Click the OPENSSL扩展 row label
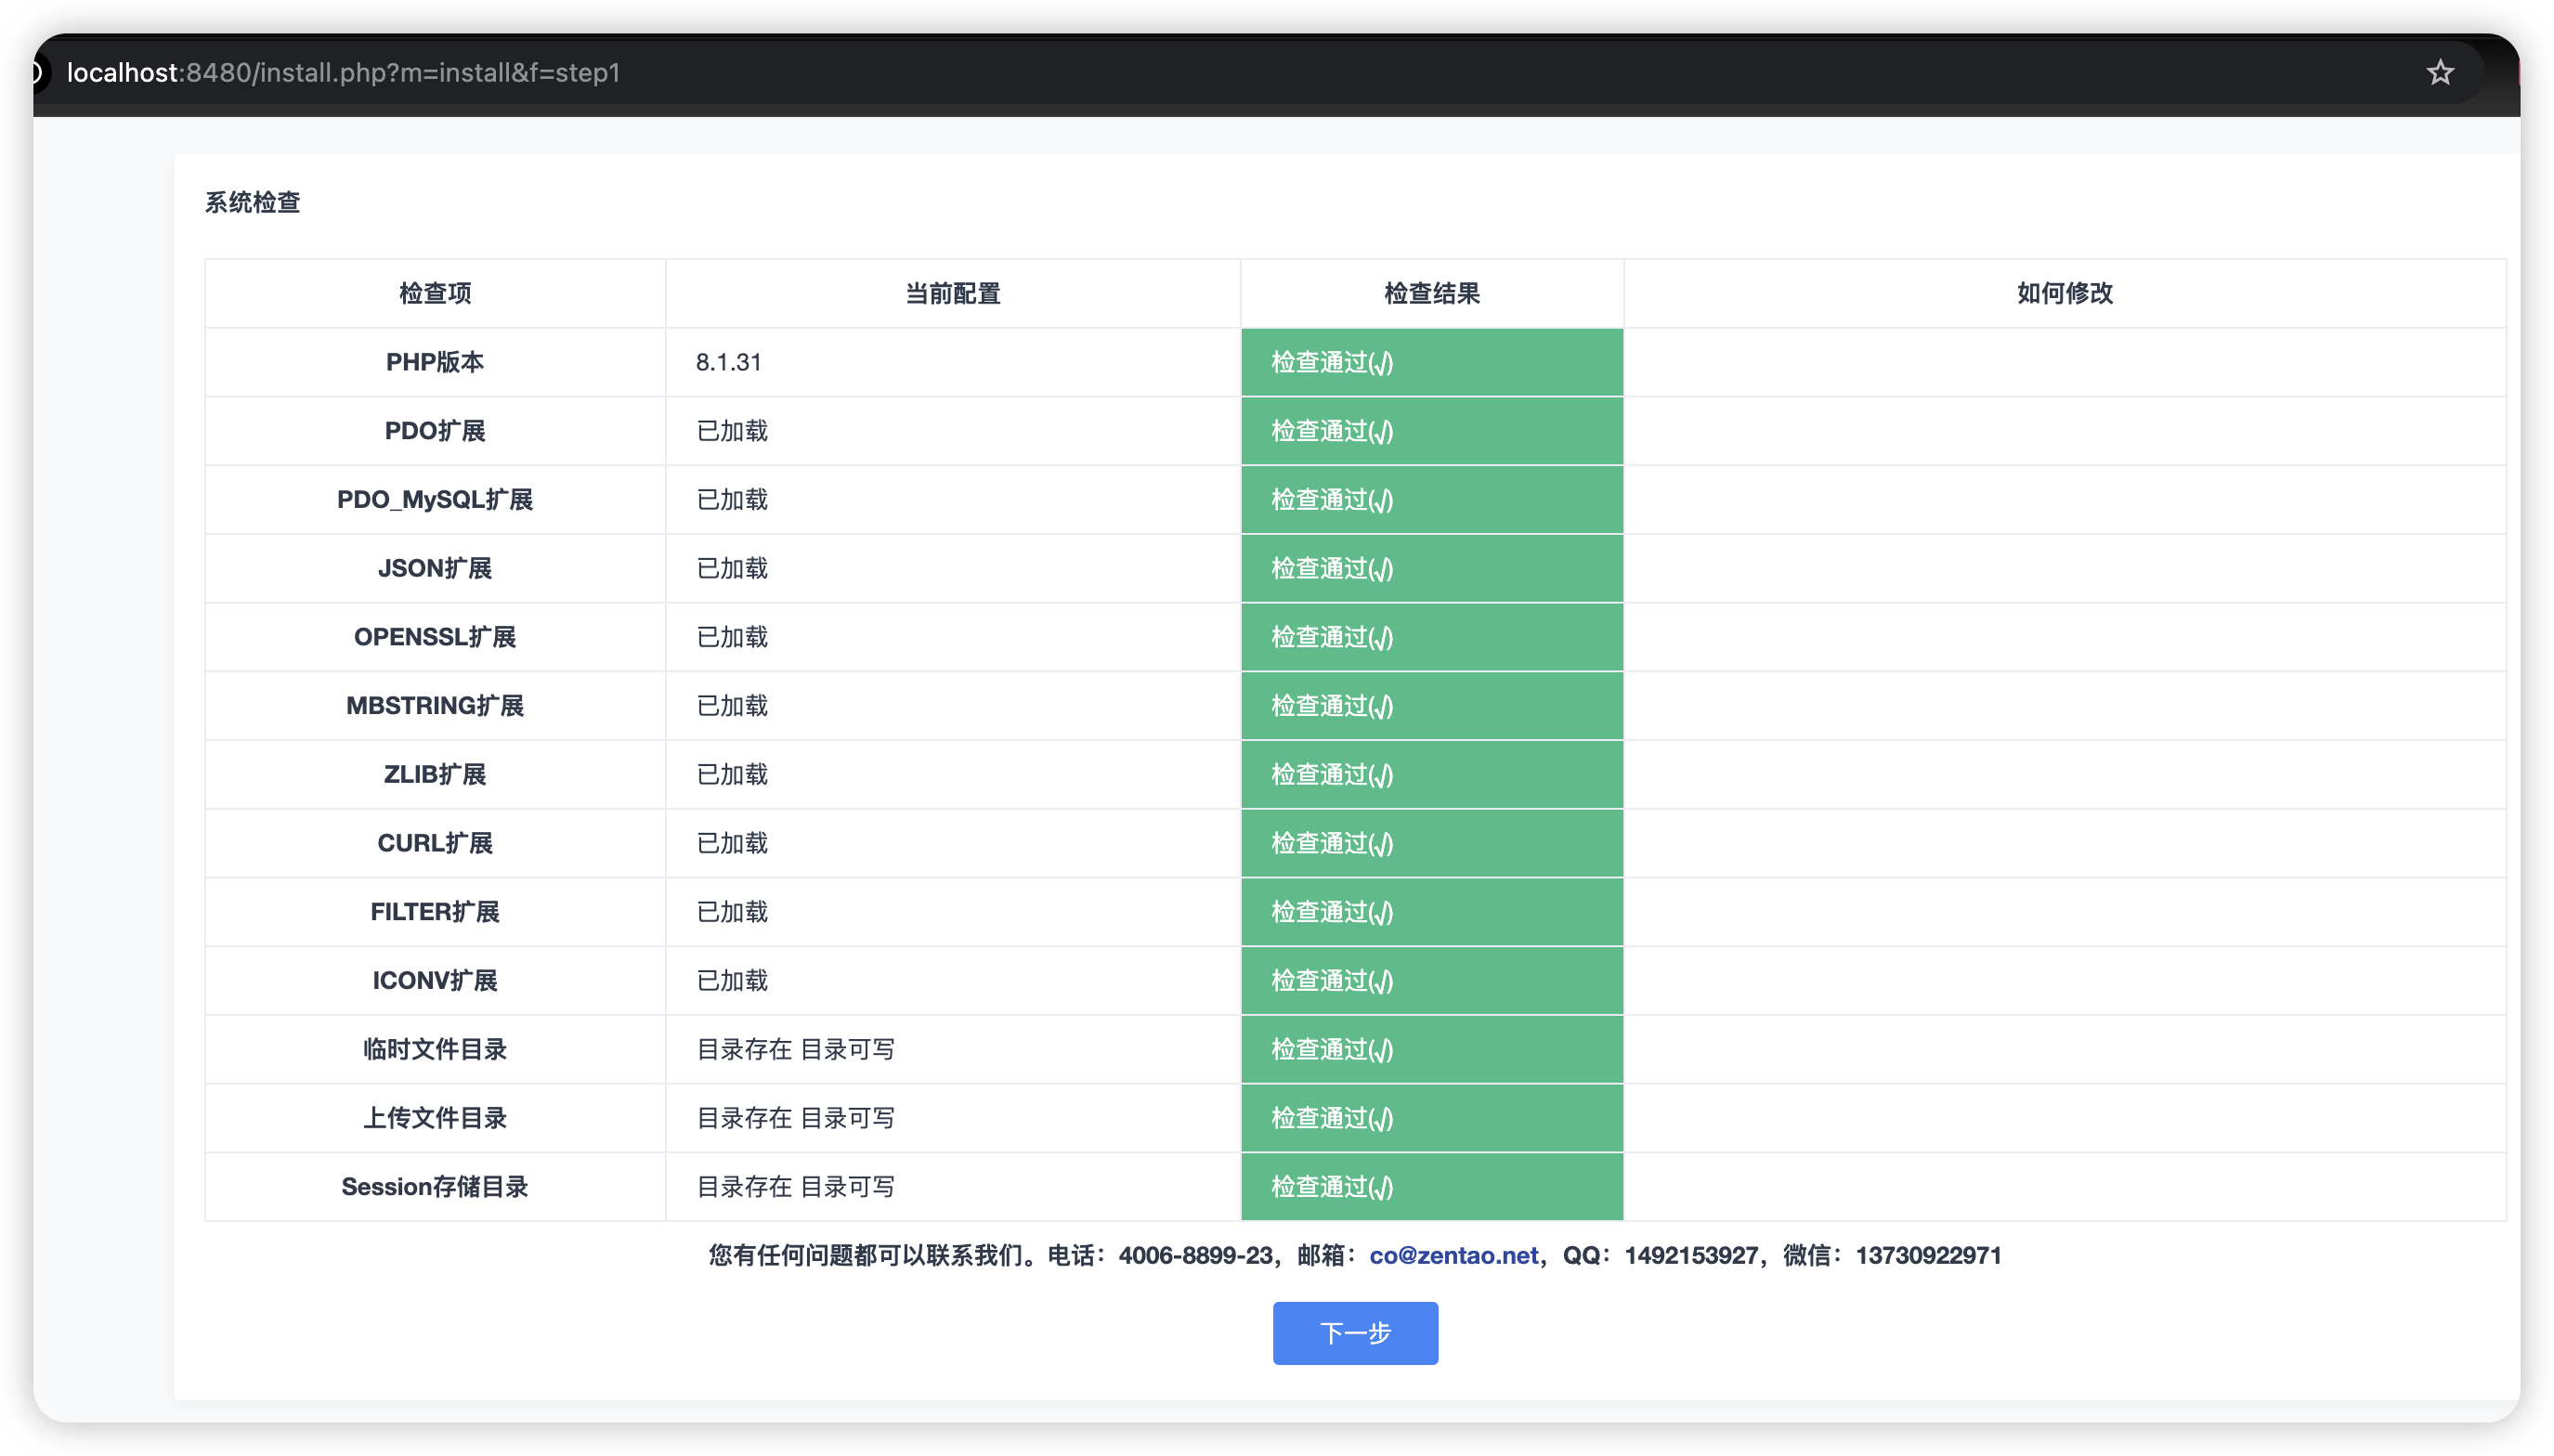 (x=435, y=637)
